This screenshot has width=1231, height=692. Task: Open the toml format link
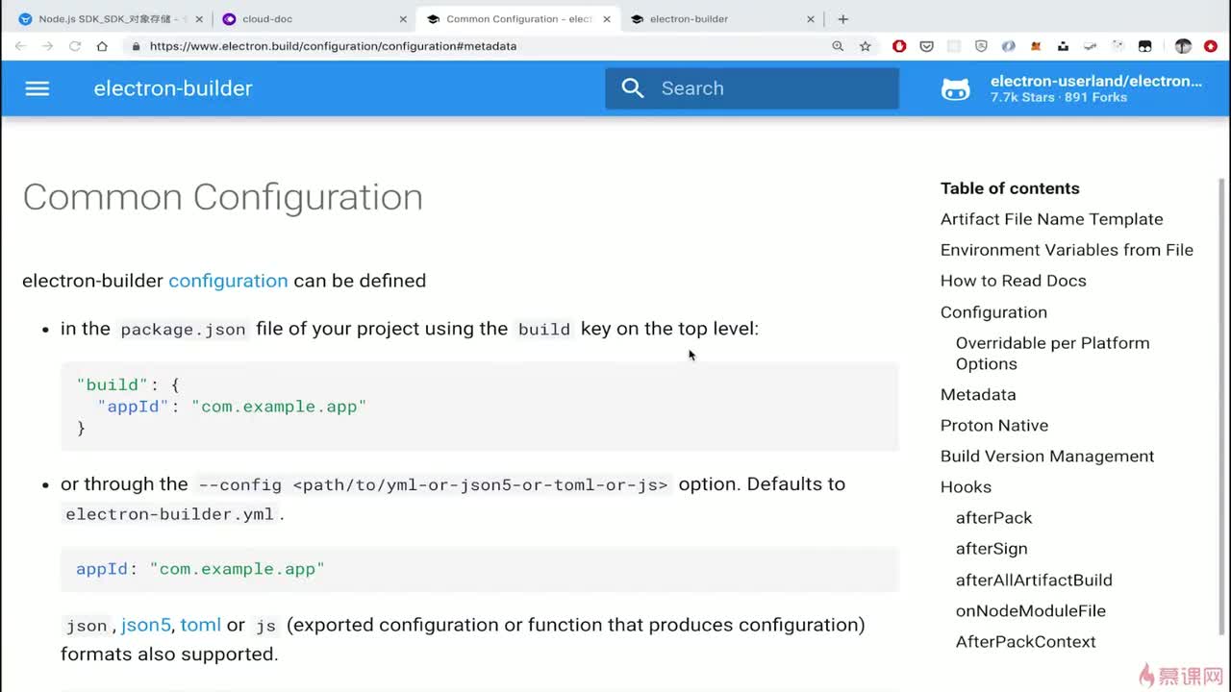coord(200,625)
